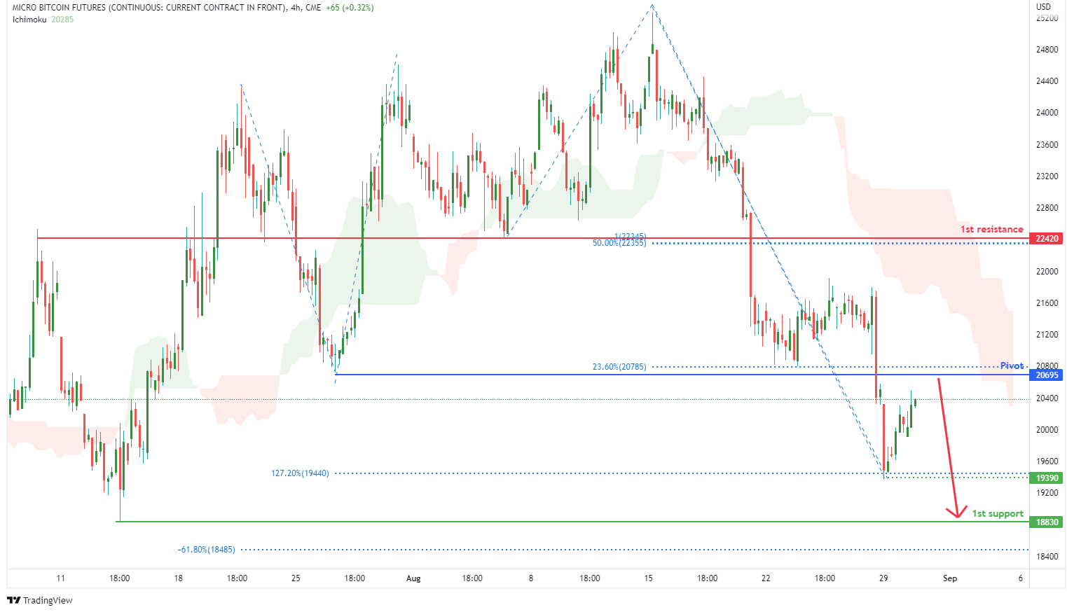This screenshot has height=612, width=1067.
Task: Click date 29 on the time axis
Action: click(883, 578)
